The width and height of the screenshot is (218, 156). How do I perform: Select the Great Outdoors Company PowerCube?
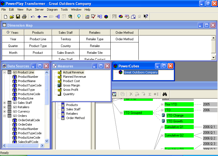coord(141,73)
